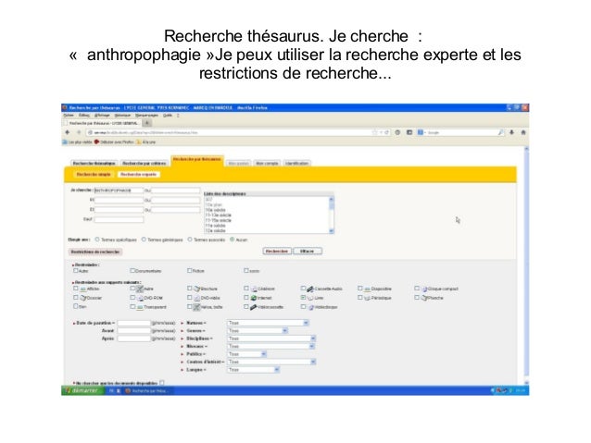Click the Vidéodisque support type icon
The width and height of the screenshot is (591, 443).
(311, 307)
